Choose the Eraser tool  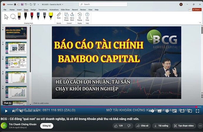click(x=19, y=16)
